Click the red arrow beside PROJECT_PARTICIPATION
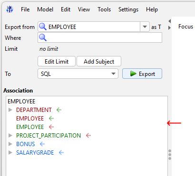195x176 pixels. tap(88, 135)
